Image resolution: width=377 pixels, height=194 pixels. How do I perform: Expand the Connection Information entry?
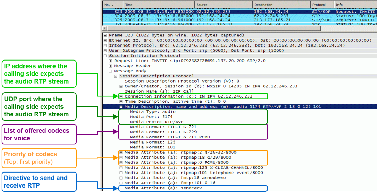[x=121, y=96]
